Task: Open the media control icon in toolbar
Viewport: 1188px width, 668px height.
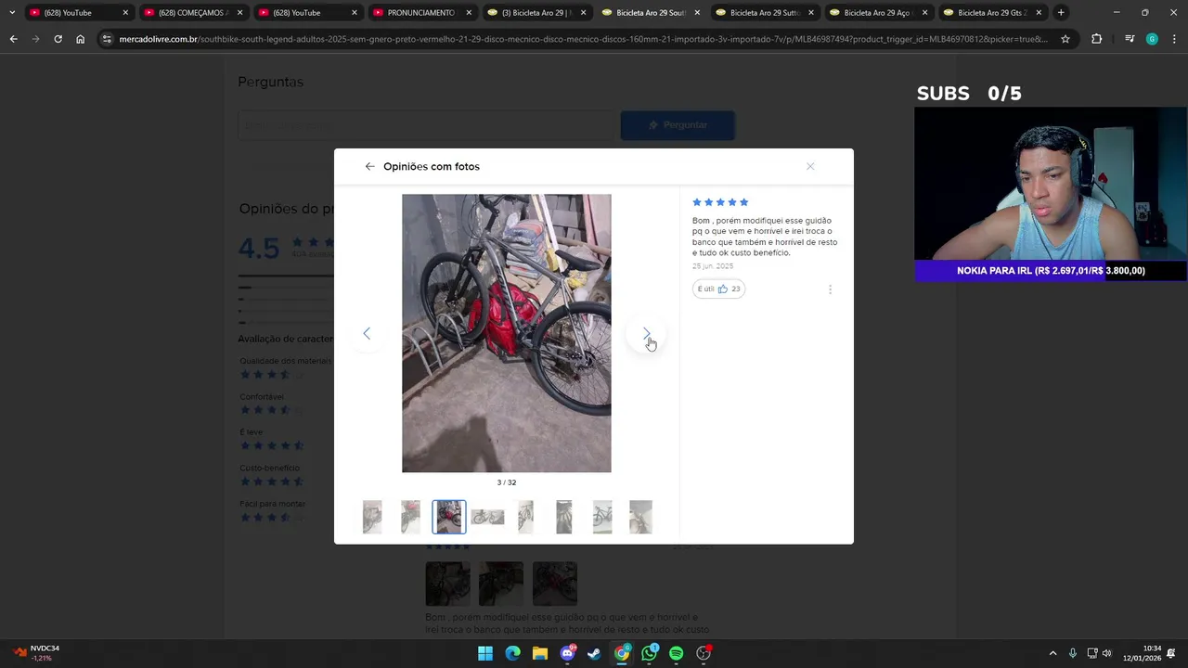Action: 1130,39
